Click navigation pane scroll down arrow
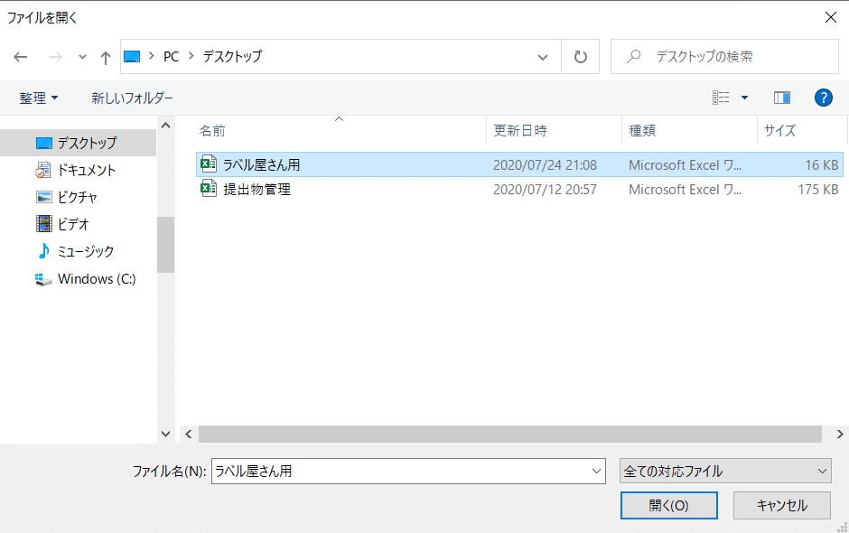This screenshot has height=533, width=849. pos(165,434)
